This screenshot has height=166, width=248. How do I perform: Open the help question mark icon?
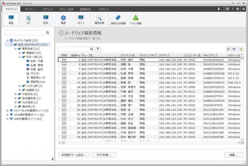coord(232,9)
